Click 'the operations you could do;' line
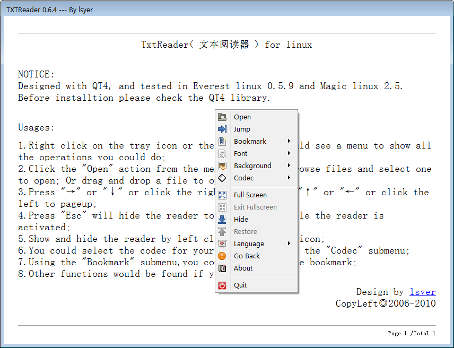 [92, 157]
